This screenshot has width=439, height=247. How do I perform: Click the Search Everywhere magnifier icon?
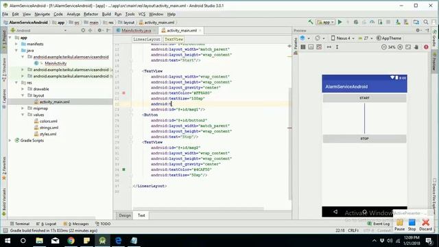coord(426,22)
